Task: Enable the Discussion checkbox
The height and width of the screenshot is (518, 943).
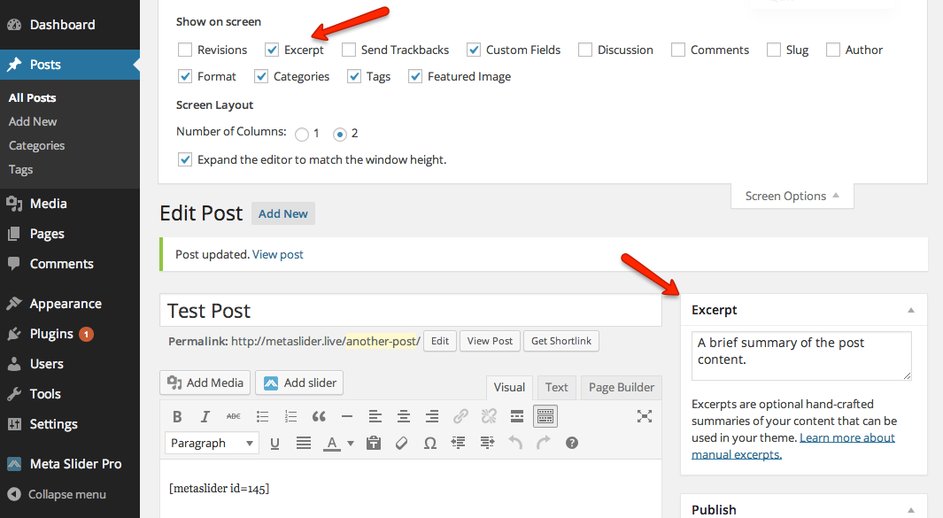Action: (x=586, y=50)
